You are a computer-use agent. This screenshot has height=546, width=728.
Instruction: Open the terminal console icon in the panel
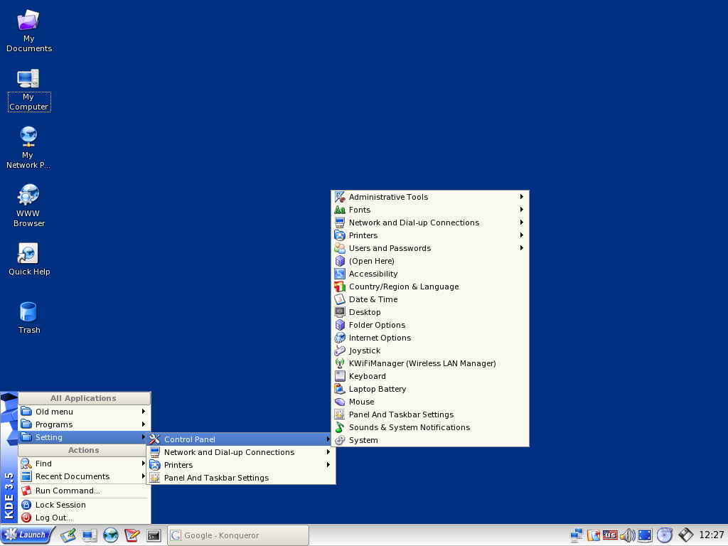click(x=154, y=535)
